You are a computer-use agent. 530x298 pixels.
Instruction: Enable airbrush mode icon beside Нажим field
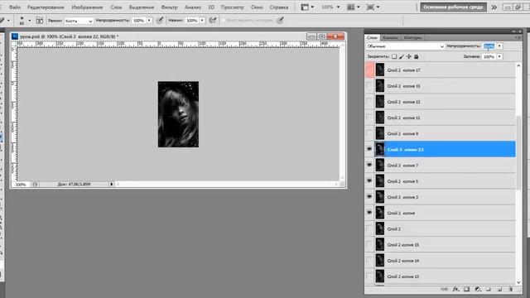(213, 21)
